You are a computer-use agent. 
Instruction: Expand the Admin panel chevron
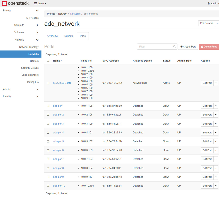pos(37,89)
